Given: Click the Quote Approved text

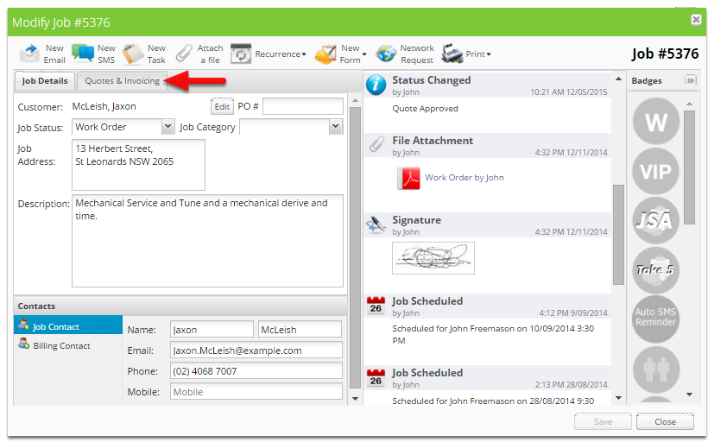Looking at the screenshot, I should [x=425, y=108].
